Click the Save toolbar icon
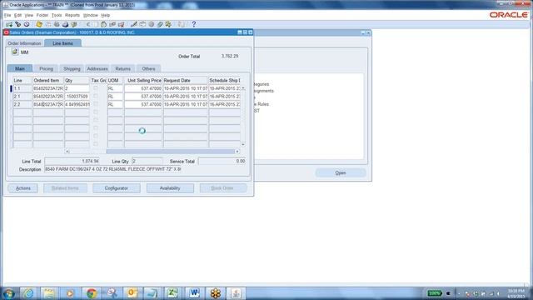The height and width of the screenshot is (300, 533). tap(39, 24)
